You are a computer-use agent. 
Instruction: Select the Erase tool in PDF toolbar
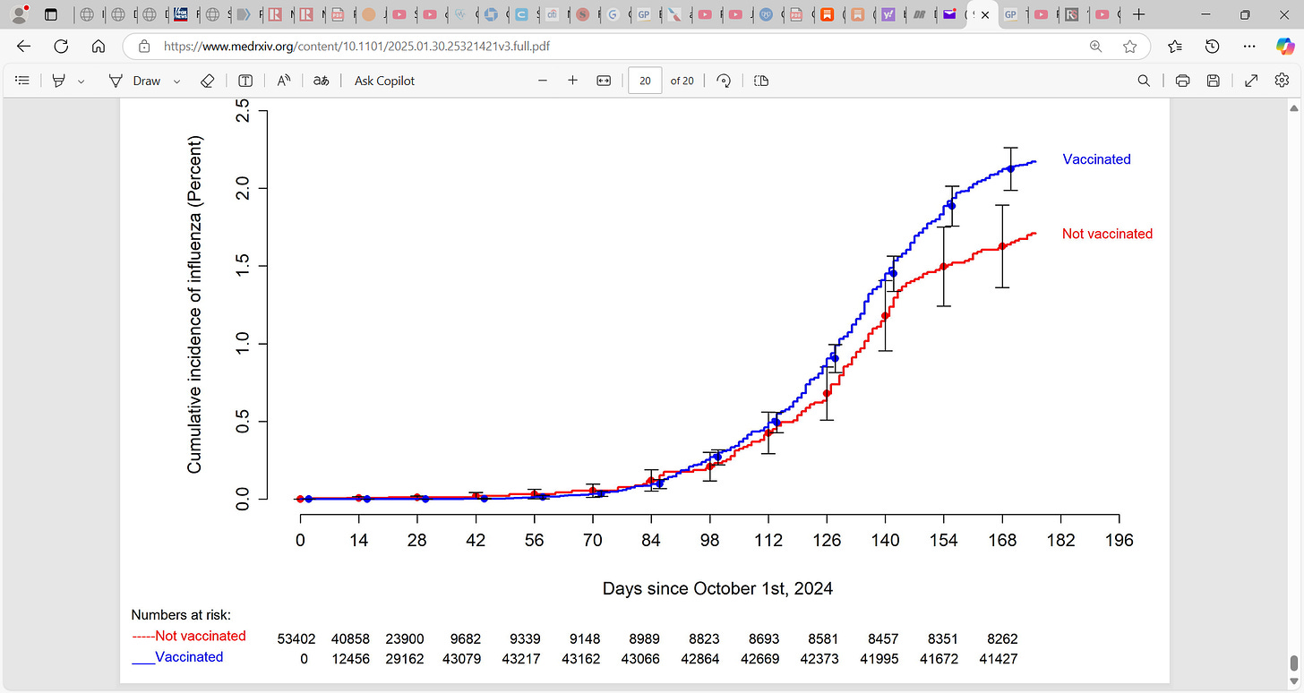[x=207, y=81]
